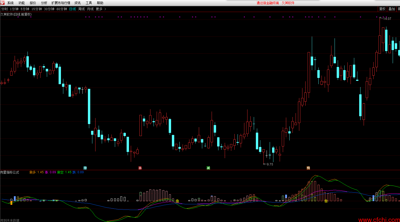Select the 5分钟 period tab
This screenshot has width=400, height=222.
point(25,9)
